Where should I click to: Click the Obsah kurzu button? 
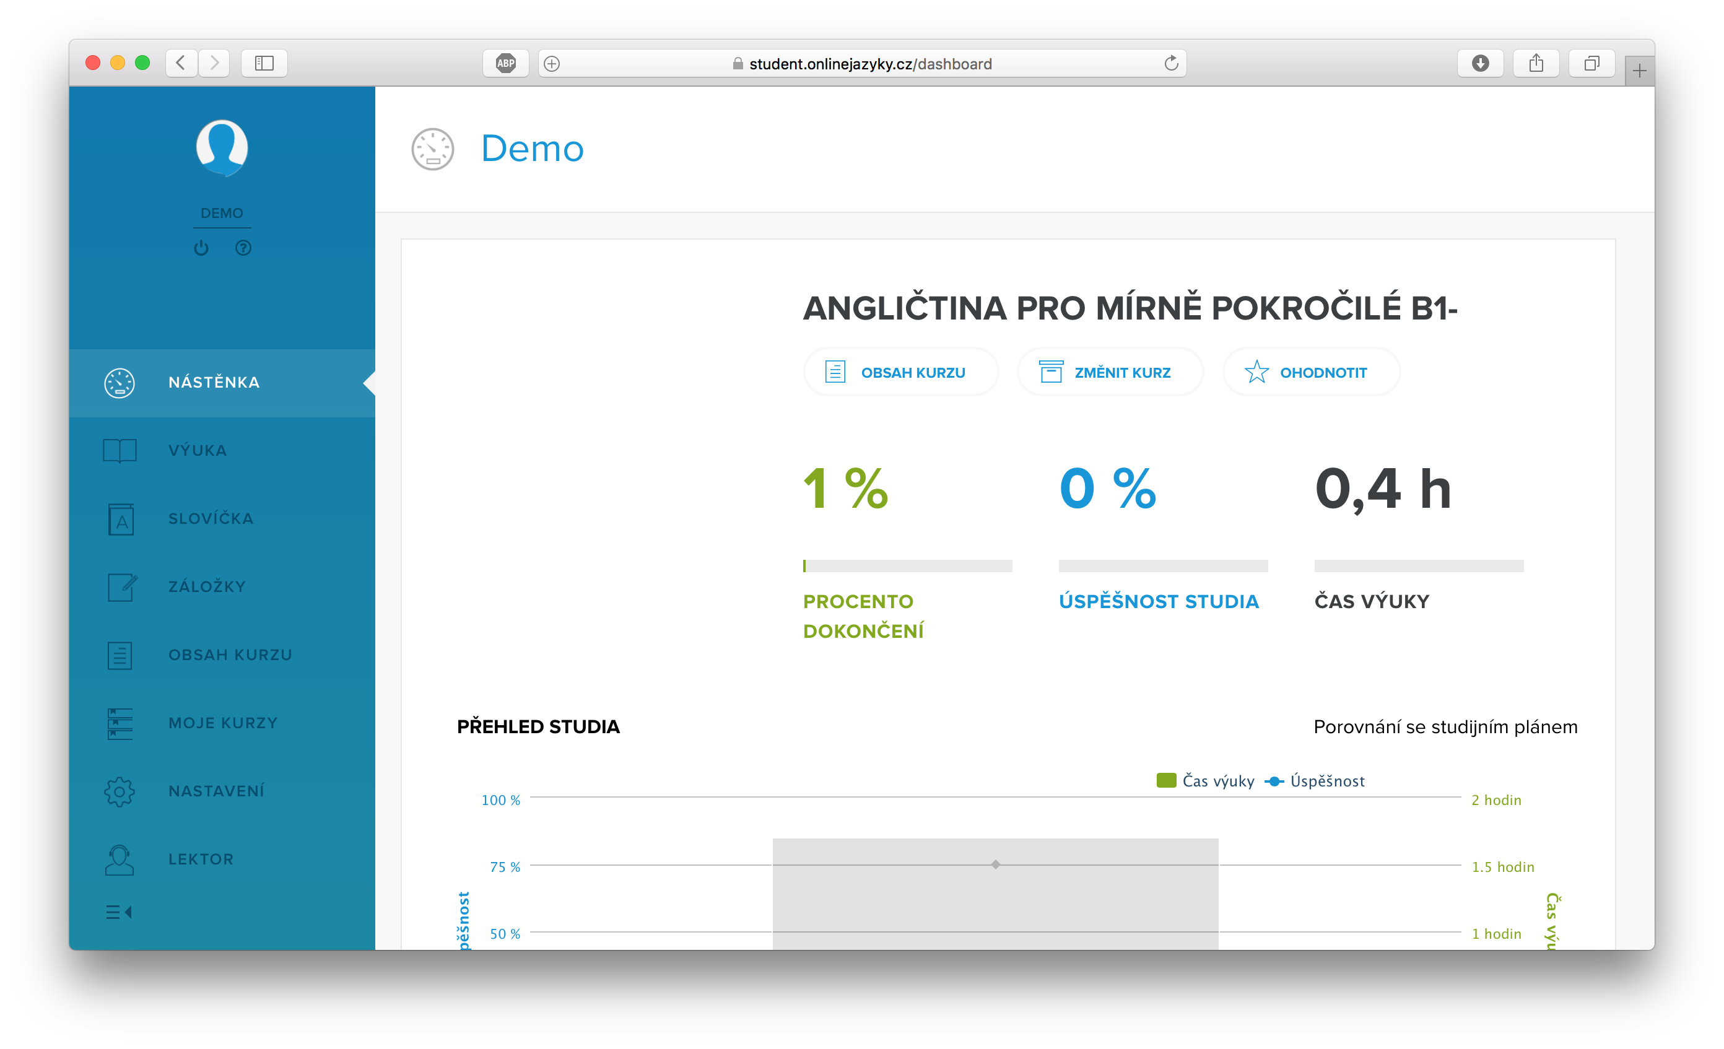[900, 372]
